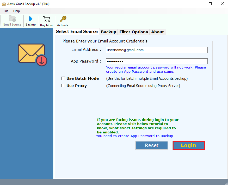Image resolution: width=228 pixels, height=185 pixels.
Task: Go to the About tab
Action: (x=157, y=32)
